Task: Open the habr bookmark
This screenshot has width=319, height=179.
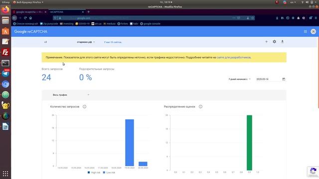Action: tap(134, 24)
